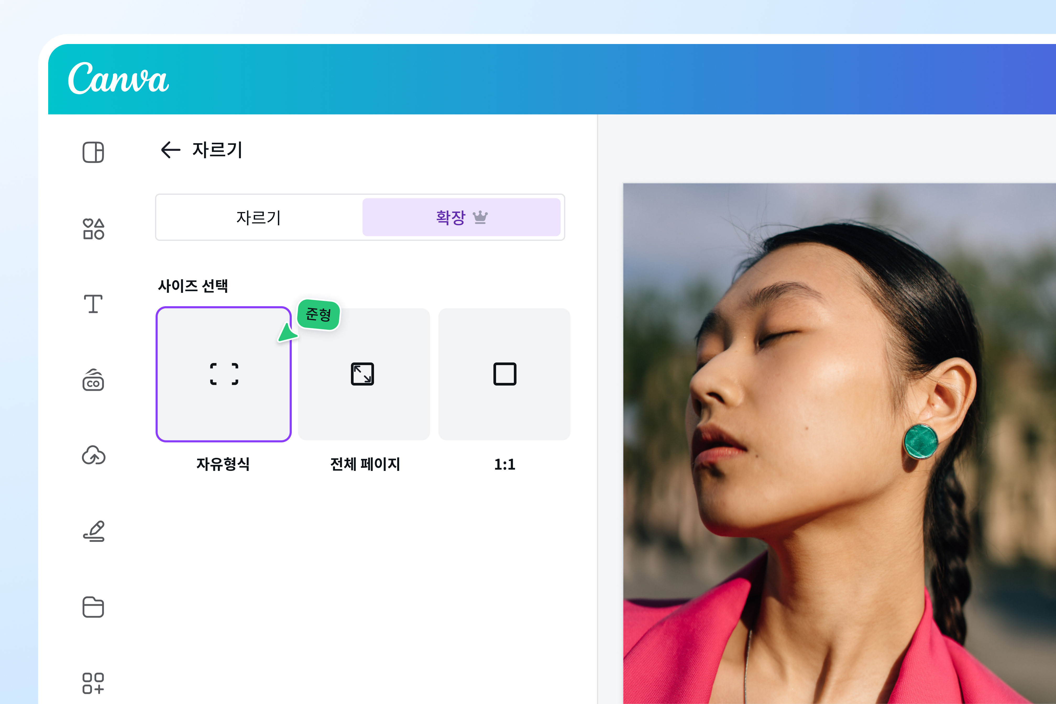
Task: Open the Apps grid-plus icon
Action: pos(93,683)
